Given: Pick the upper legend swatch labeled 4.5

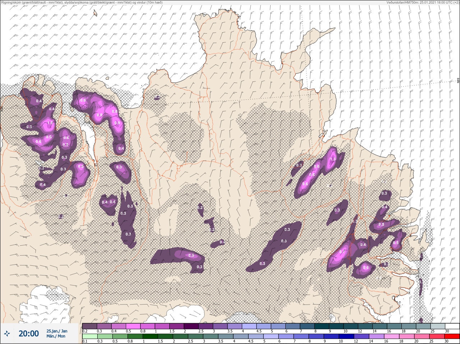Looking at the screenshot, I should point(264,326).
